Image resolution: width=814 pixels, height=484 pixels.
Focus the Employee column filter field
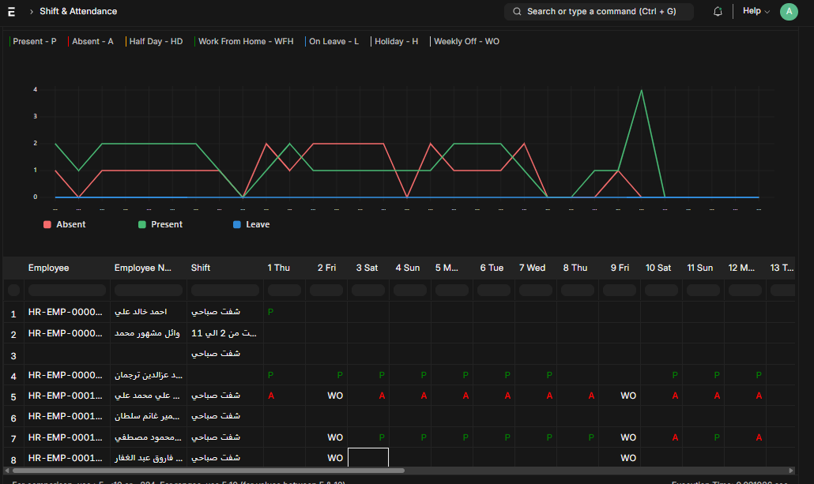tap(66, 291)
